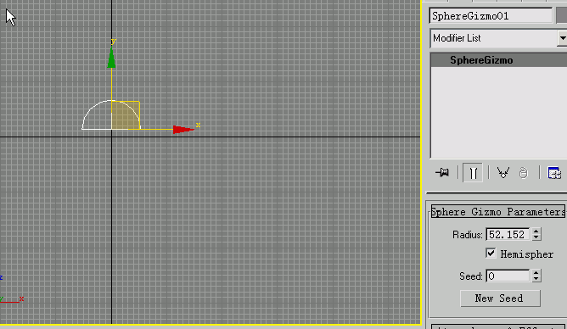The image size is (567, 329).
Task: Toggle Show End Result button
Action: (473, 173)
